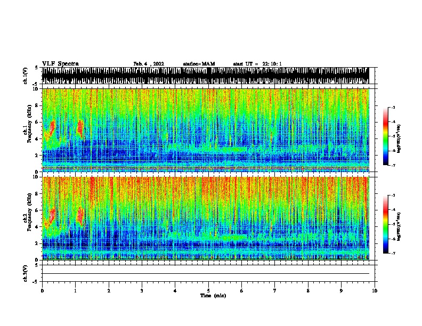Click time axis tick label "5"
The height and width of the screenshot is (326, 422).
[208, 291]
